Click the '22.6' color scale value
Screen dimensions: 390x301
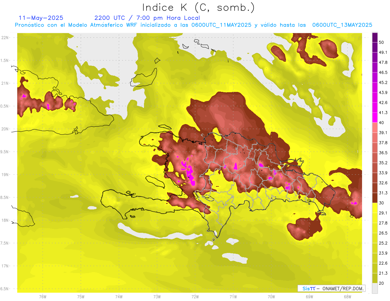383,263
